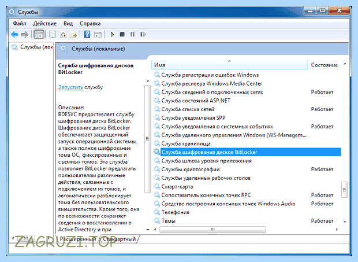Click services list scroll-down arrow
Screen dimensions: 358x262
point(345,222)
